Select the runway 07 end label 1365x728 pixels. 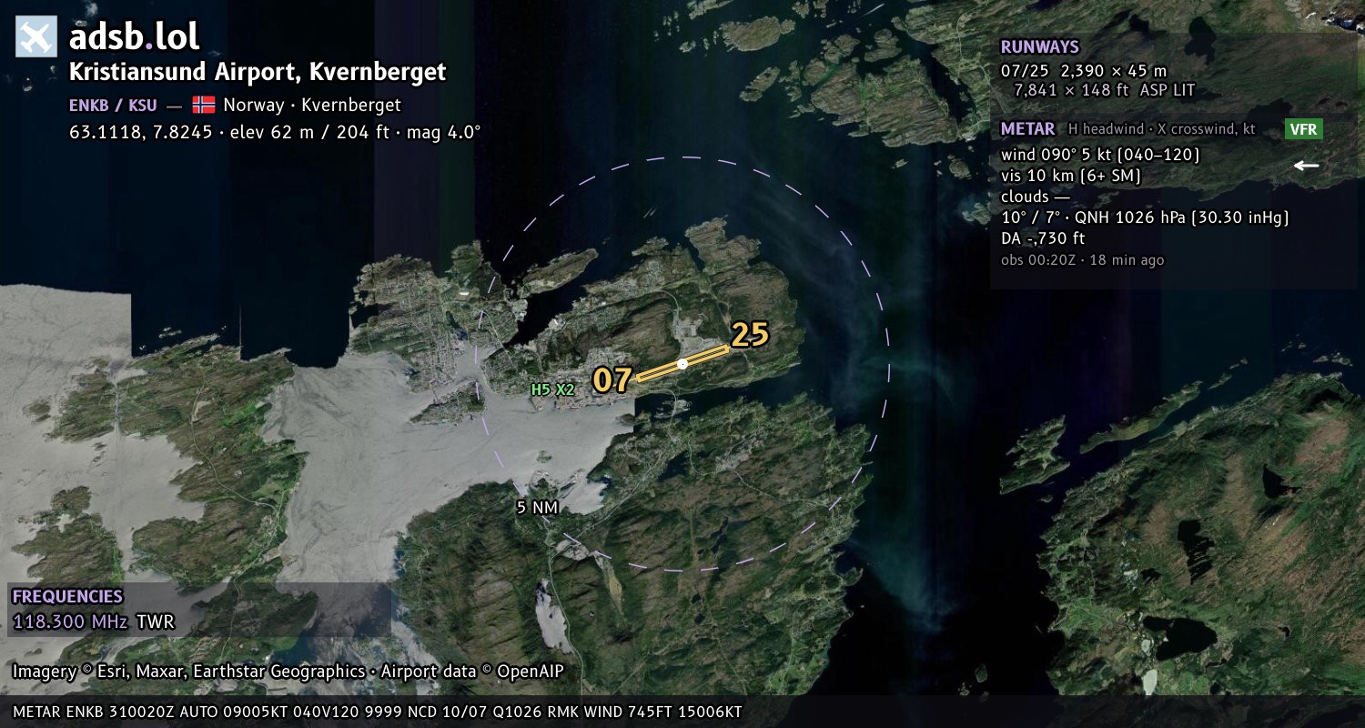coord(612,379)
